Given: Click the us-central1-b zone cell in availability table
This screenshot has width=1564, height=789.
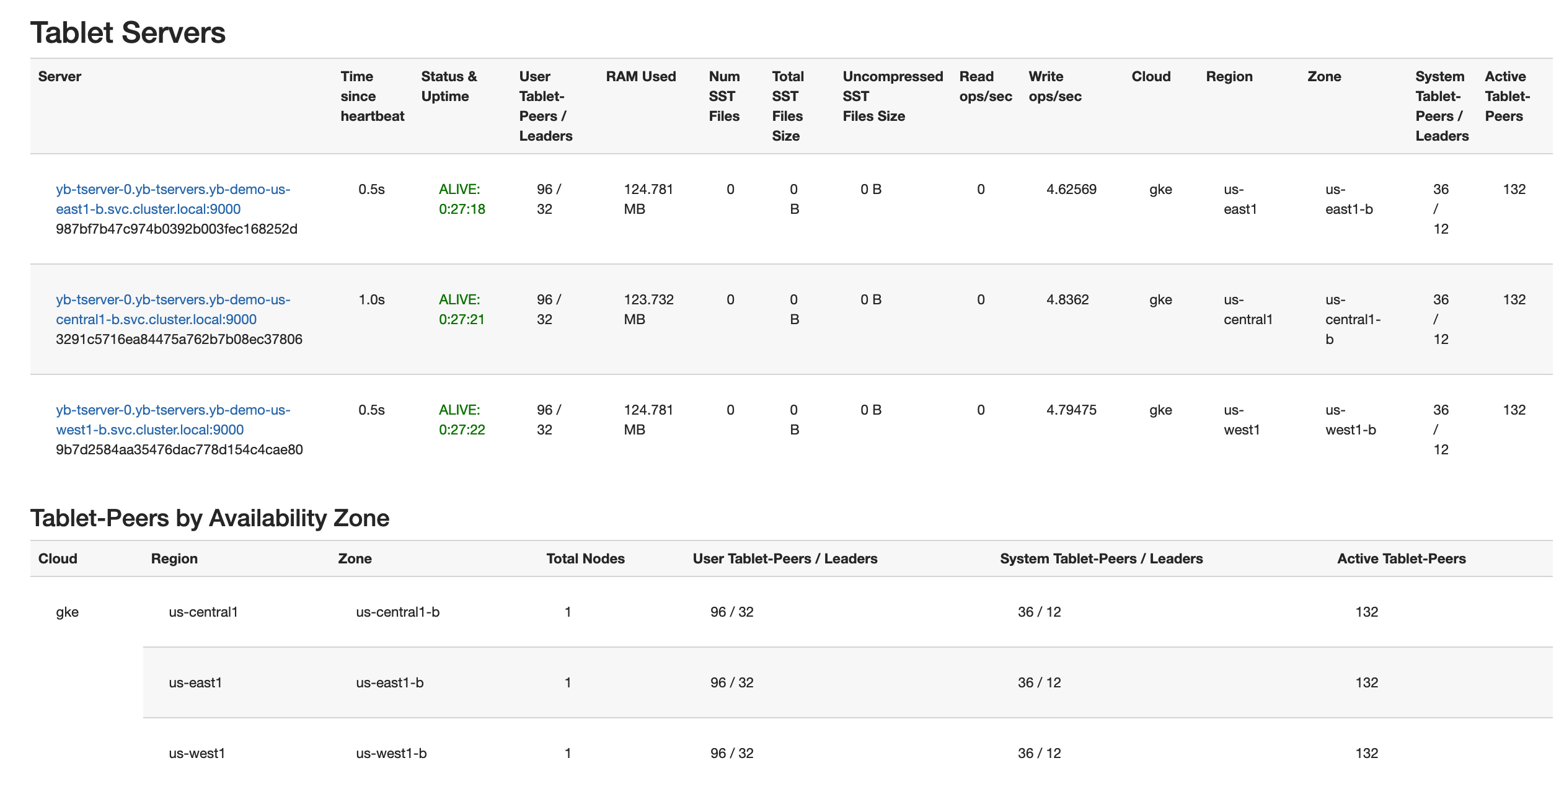Looking at the screenshot, I should pos(397,612).
